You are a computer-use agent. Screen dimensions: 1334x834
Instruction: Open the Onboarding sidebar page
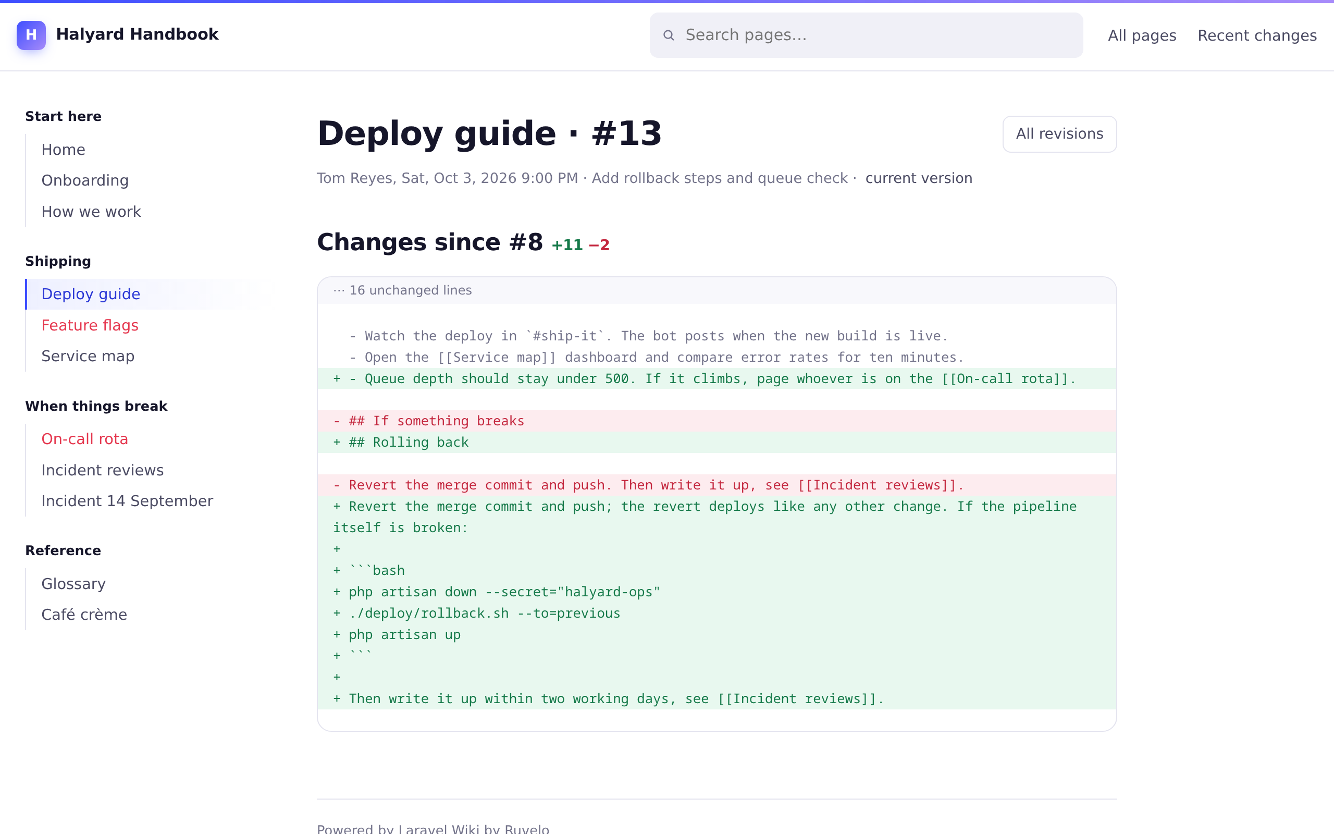85,180
